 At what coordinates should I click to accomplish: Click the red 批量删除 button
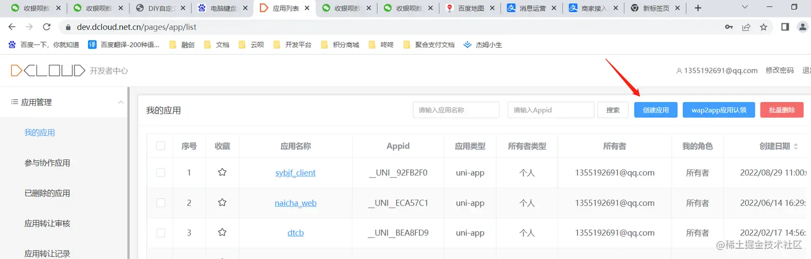781,110
